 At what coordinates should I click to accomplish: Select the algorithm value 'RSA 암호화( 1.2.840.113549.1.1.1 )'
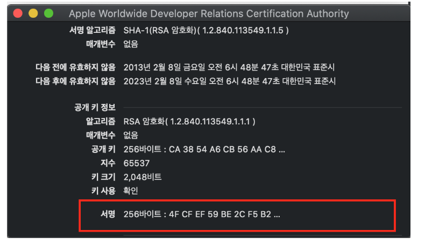click(189, 121)
